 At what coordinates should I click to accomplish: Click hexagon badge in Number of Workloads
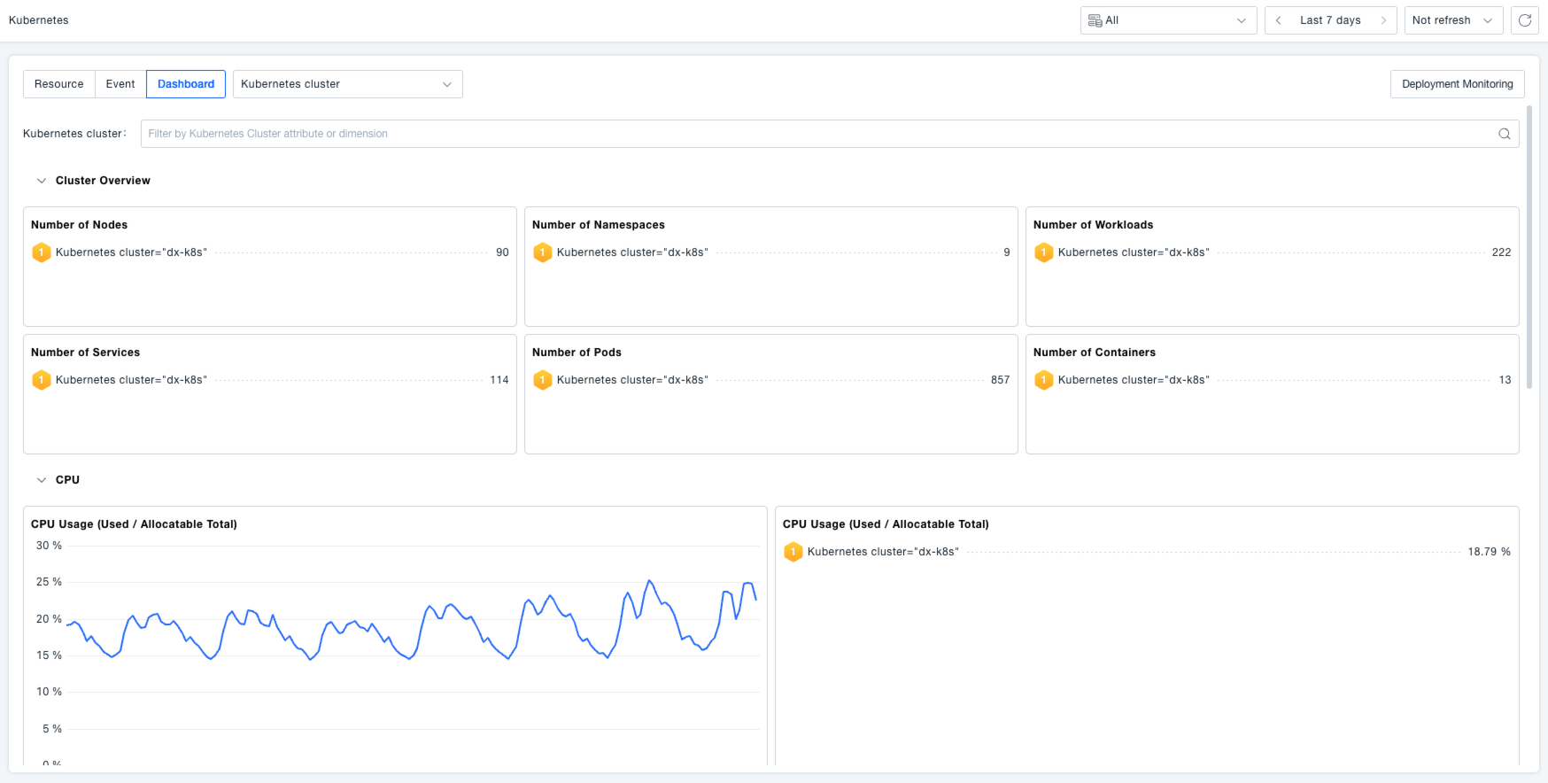coord(1044,252)
